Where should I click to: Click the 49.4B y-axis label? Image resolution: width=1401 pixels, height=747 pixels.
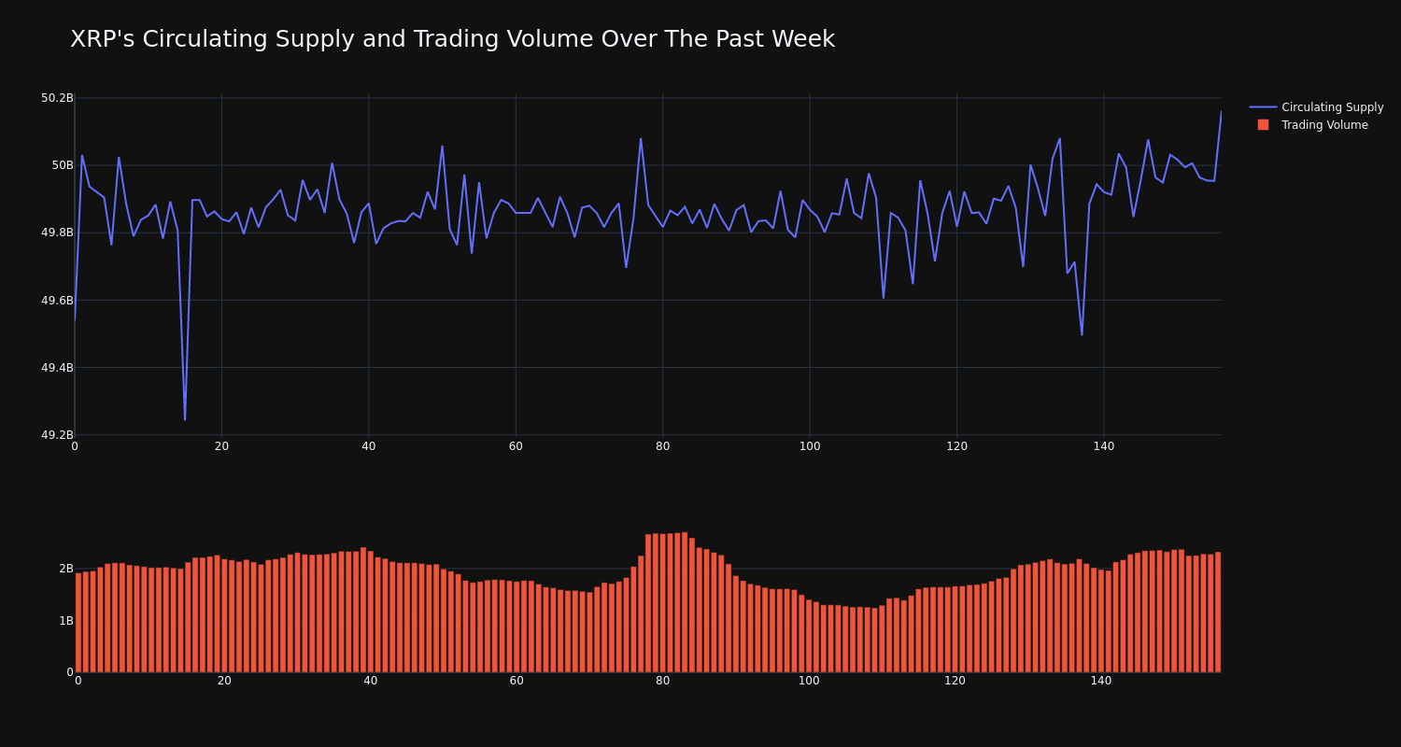click(57, 368)
